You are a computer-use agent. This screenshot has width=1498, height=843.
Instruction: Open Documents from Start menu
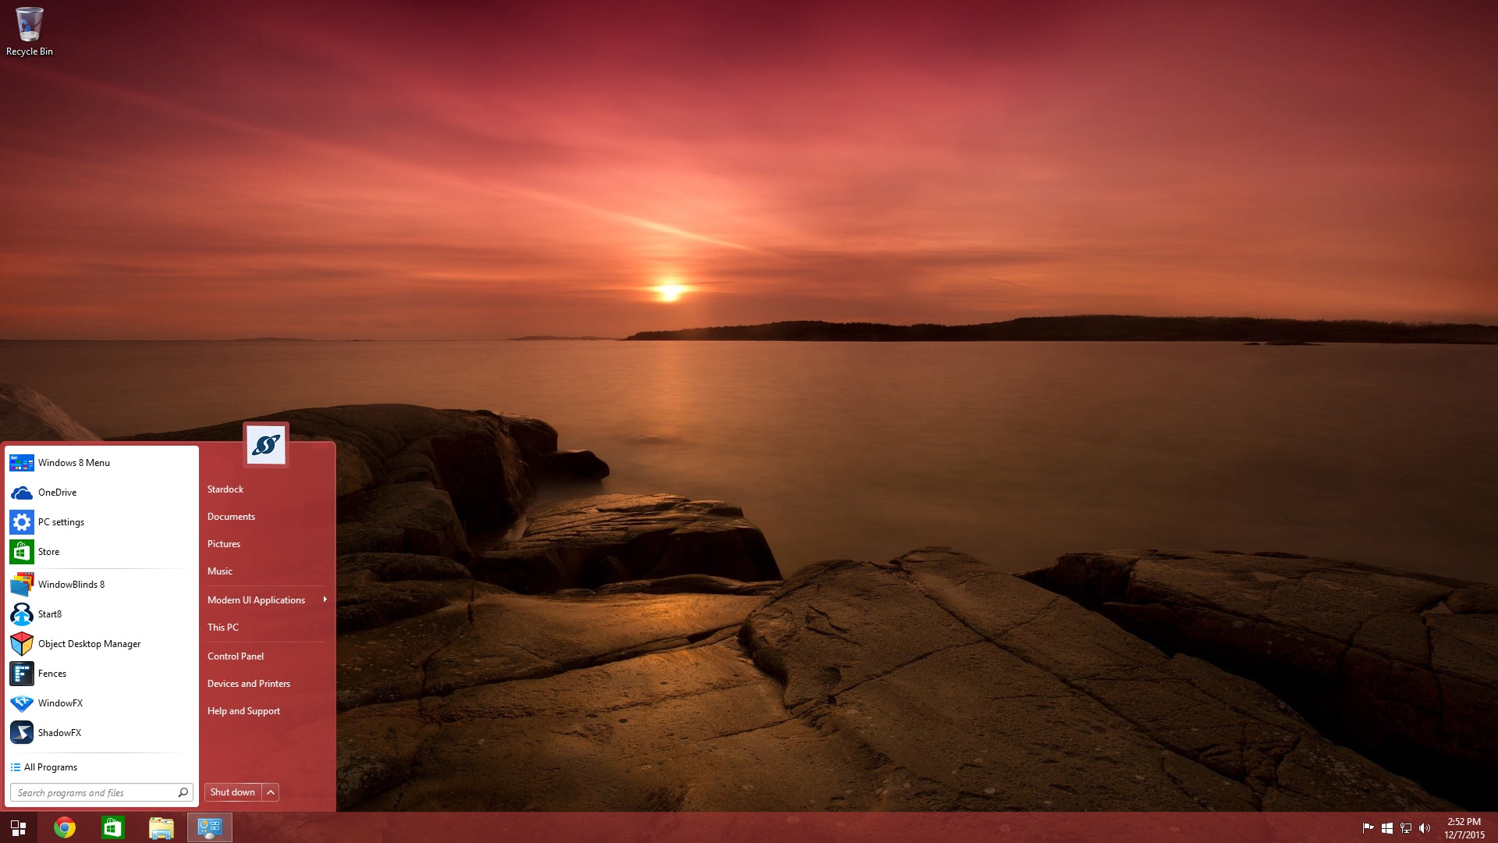coord(231,517)
